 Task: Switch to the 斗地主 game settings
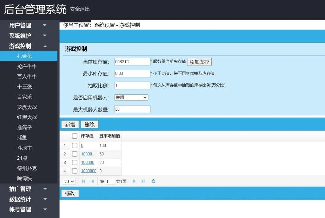click(27, 148)
